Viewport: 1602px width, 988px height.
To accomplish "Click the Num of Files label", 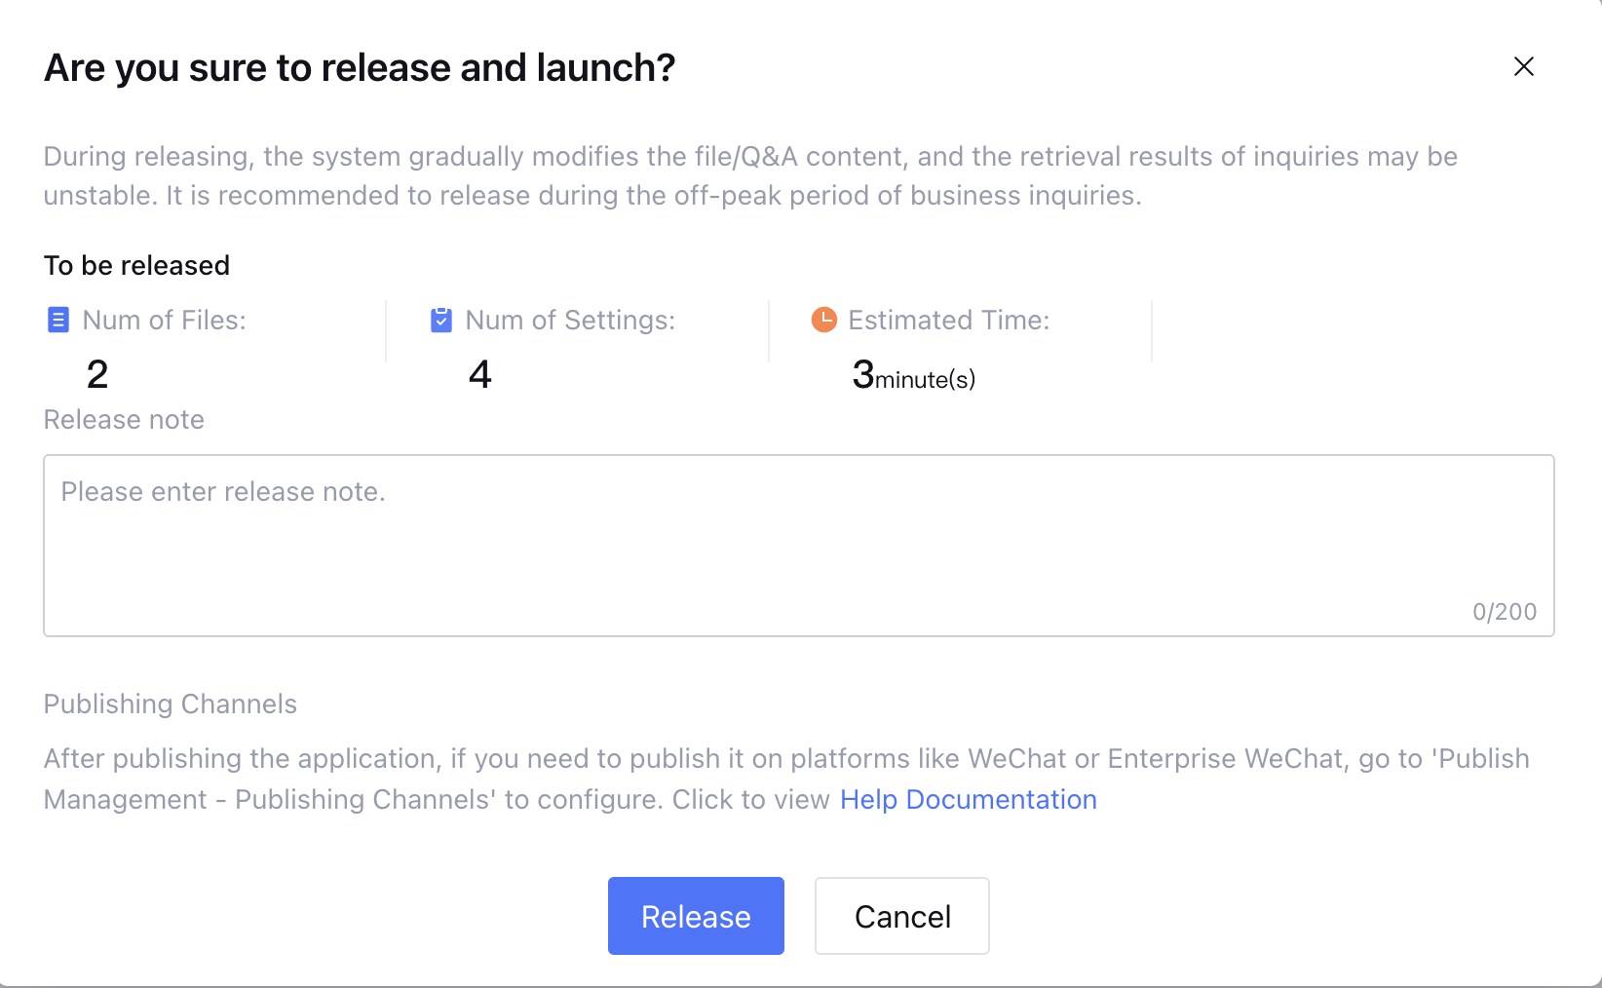I will click(x=164, y=321).
